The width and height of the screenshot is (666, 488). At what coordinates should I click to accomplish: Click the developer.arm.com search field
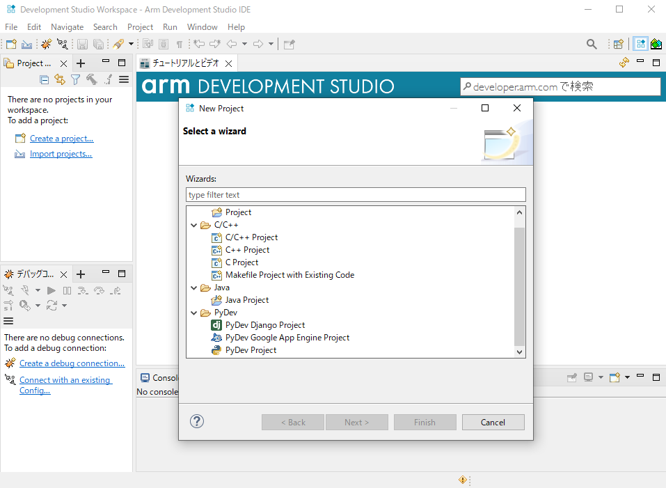click(x=560, y=86)
